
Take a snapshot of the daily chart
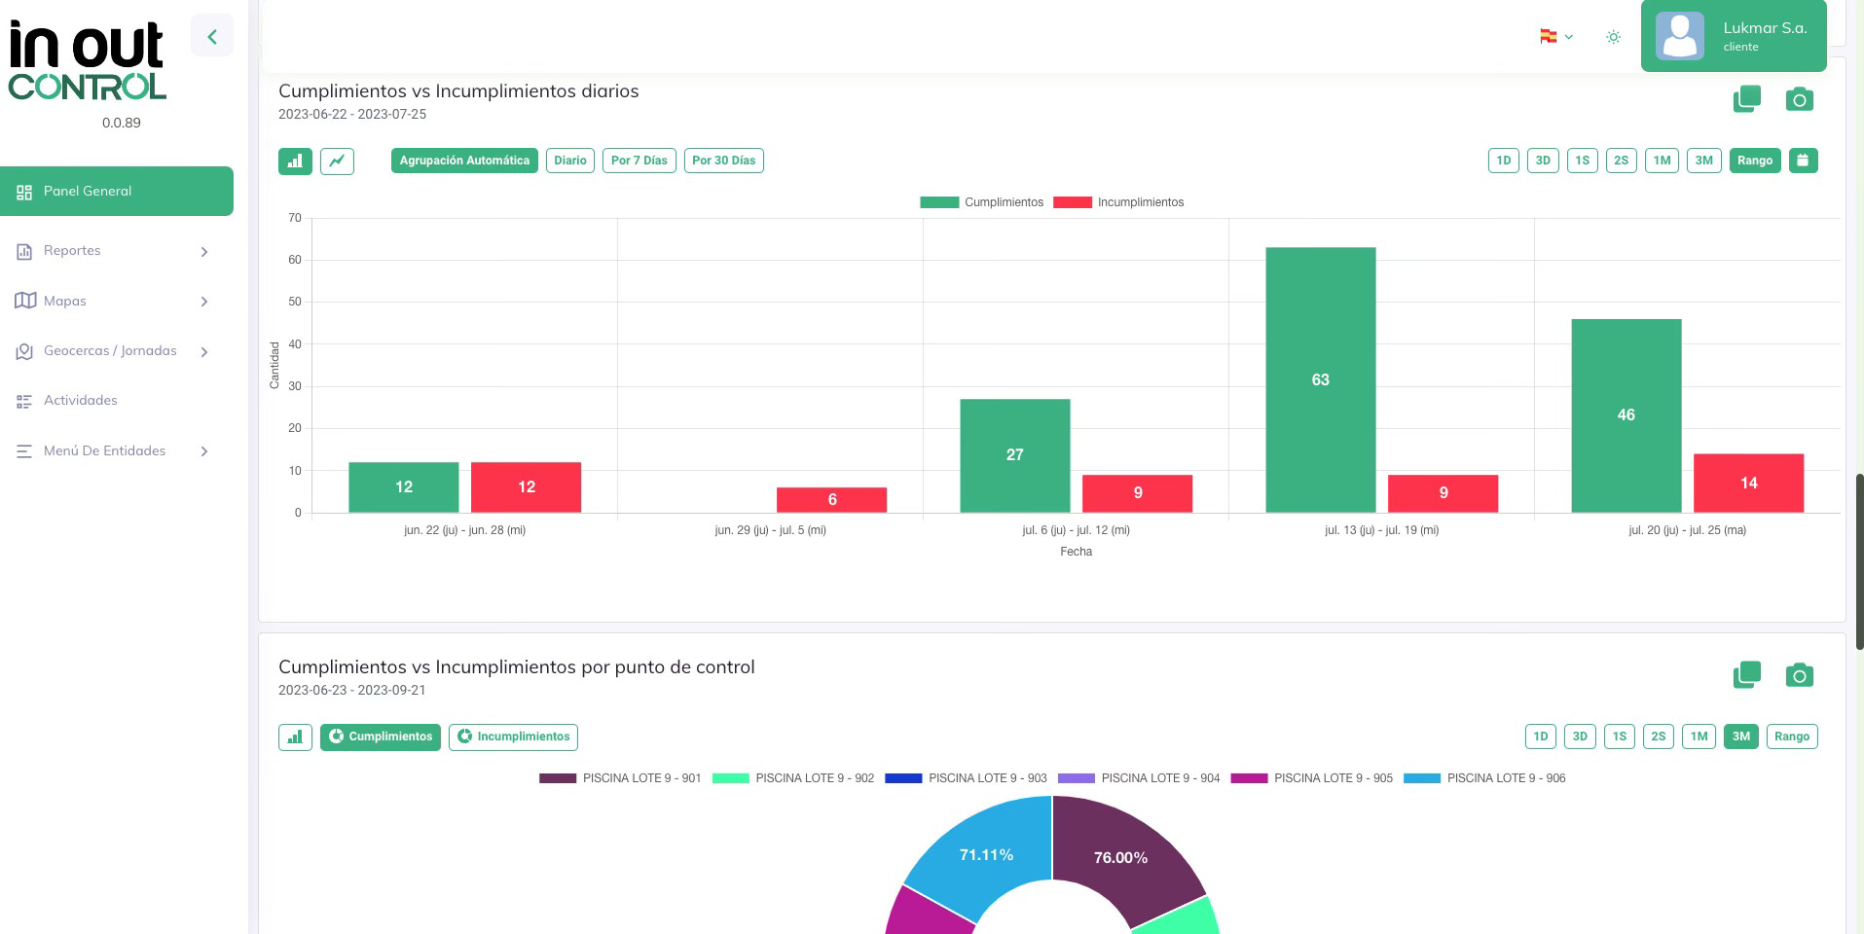[1799, 99]
